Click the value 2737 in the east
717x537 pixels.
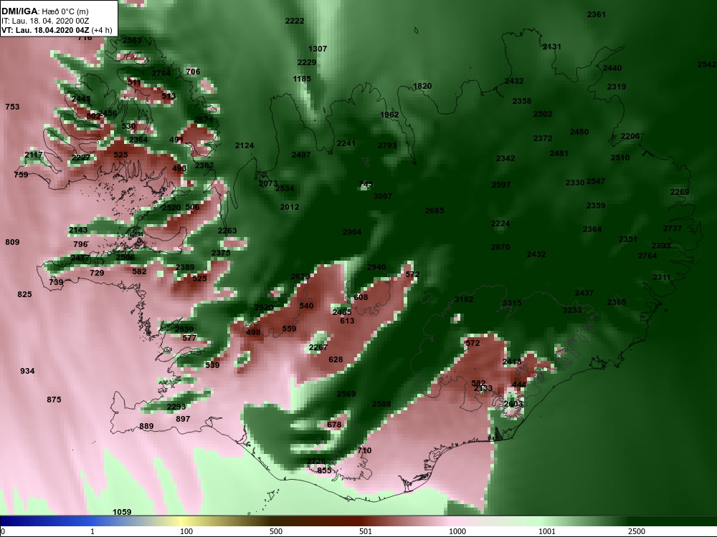(x=673, y=228)
